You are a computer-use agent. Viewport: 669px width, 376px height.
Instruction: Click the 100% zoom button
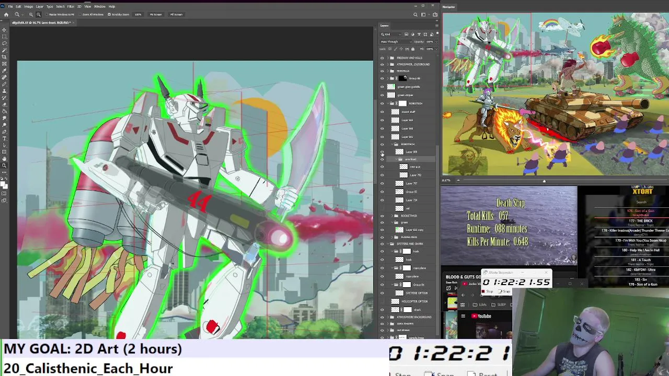(x=138, y=14)
